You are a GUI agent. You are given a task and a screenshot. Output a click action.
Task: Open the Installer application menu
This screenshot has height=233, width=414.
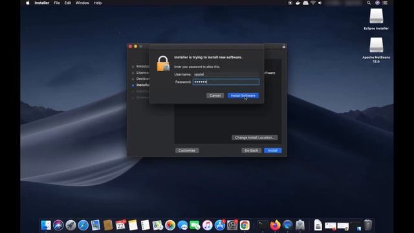pos(41,3)
